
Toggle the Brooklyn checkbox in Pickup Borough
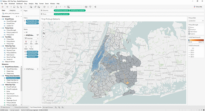click(x=189, y=29)
